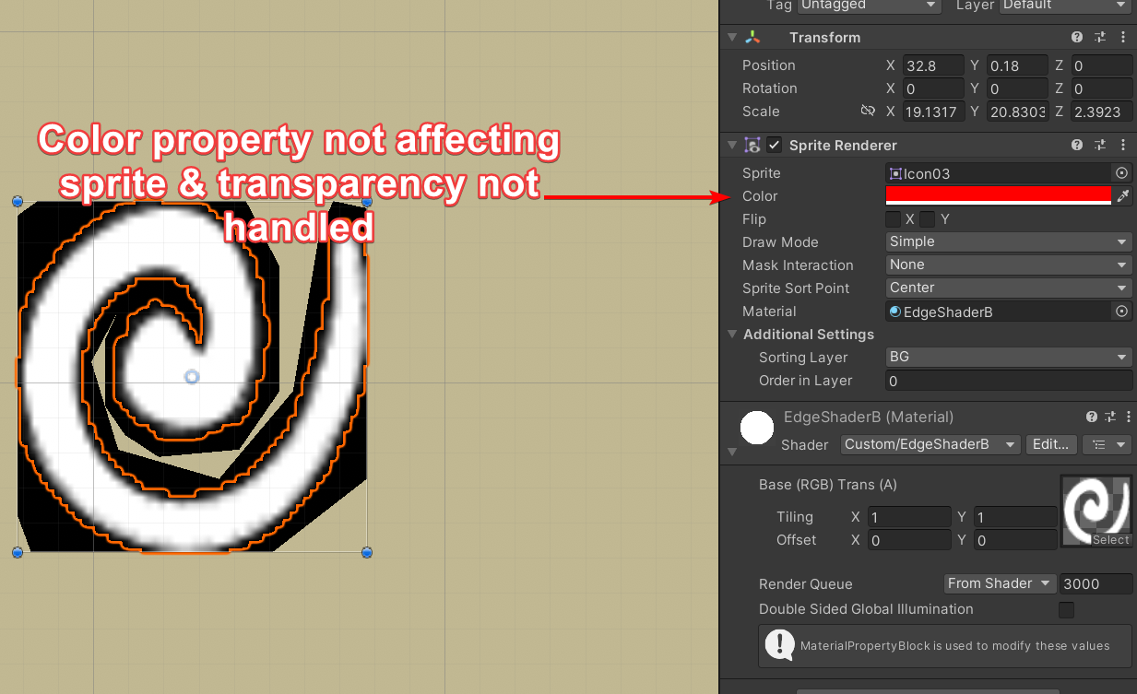The width and height of the screenshot is (1137, 694).
Task: Open the Transform component context menu
Action: pyautogui.click(x=1122, y=37)
